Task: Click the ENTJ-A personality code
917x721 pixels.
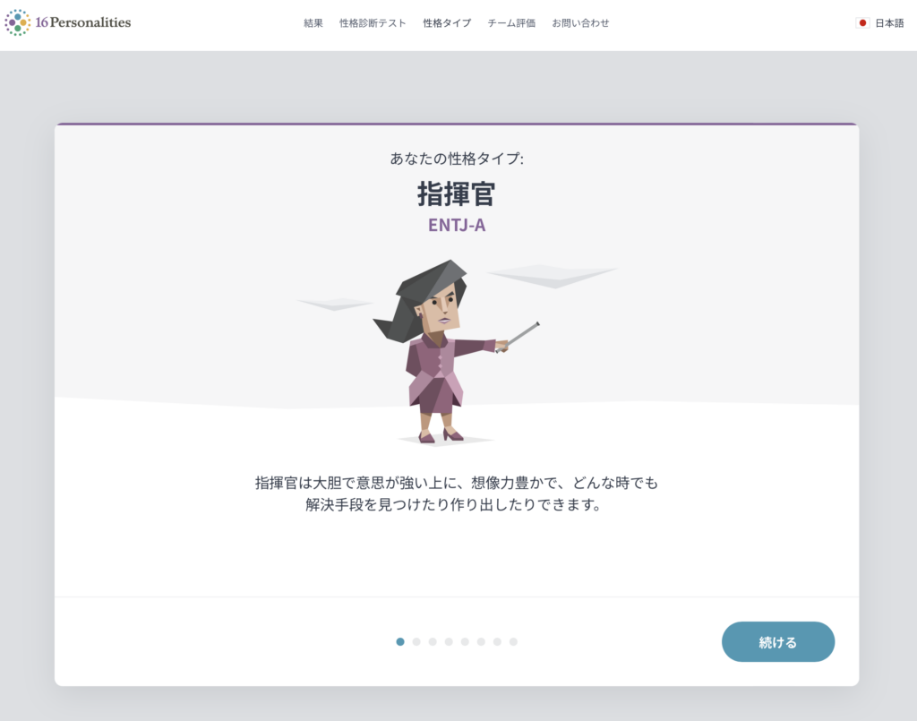Action: tap(458, 226)
